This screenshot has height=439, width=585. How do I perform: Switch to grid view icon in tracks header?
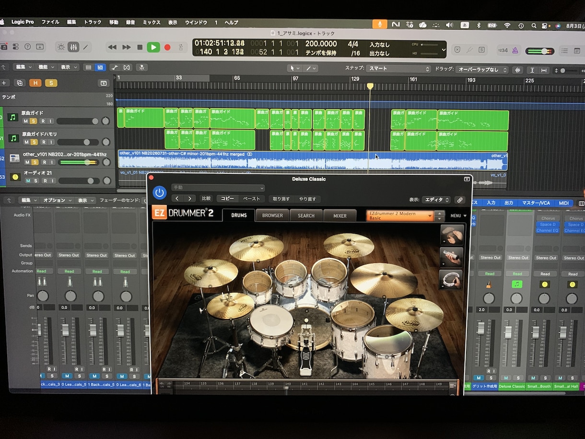tap(88, 68)
